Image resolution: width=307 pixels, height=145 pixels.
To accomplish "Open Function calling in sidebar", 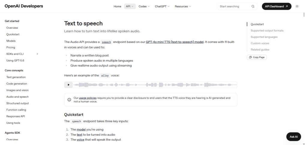I will tap(16, 110).
